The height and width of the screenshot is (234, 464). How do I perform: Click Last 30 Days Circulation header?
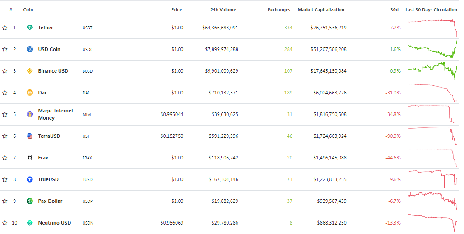[x=431, y=10]
